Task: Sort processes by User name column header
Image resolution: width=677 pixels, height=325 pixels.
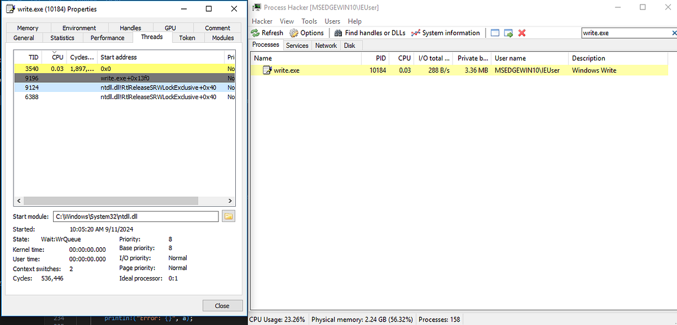Action: [529, 58]
